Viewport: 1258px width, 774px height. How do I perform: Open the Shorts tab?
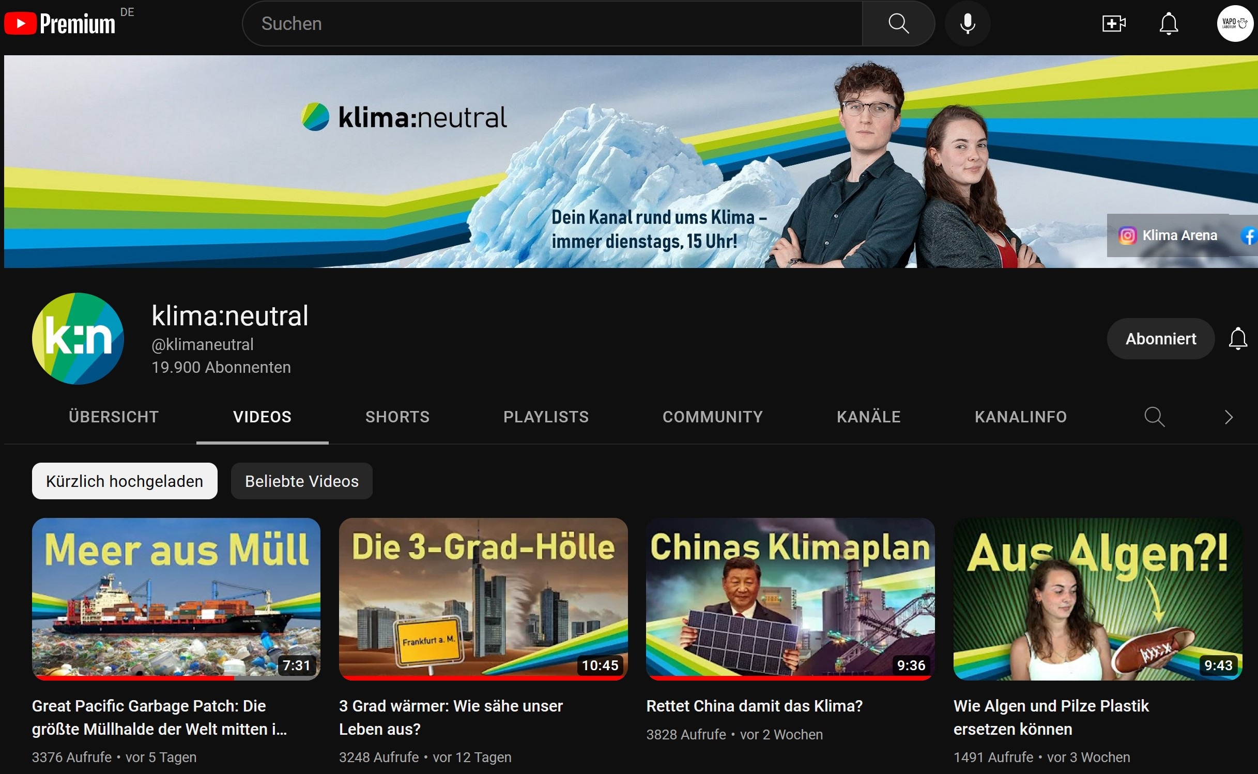click(397, 417)
